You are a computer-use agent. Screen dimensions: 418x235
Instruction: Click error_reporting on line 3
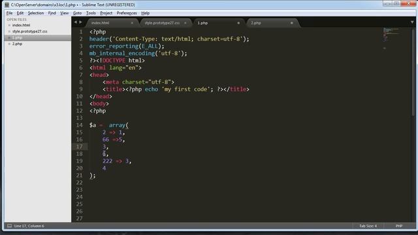[114, 46]
